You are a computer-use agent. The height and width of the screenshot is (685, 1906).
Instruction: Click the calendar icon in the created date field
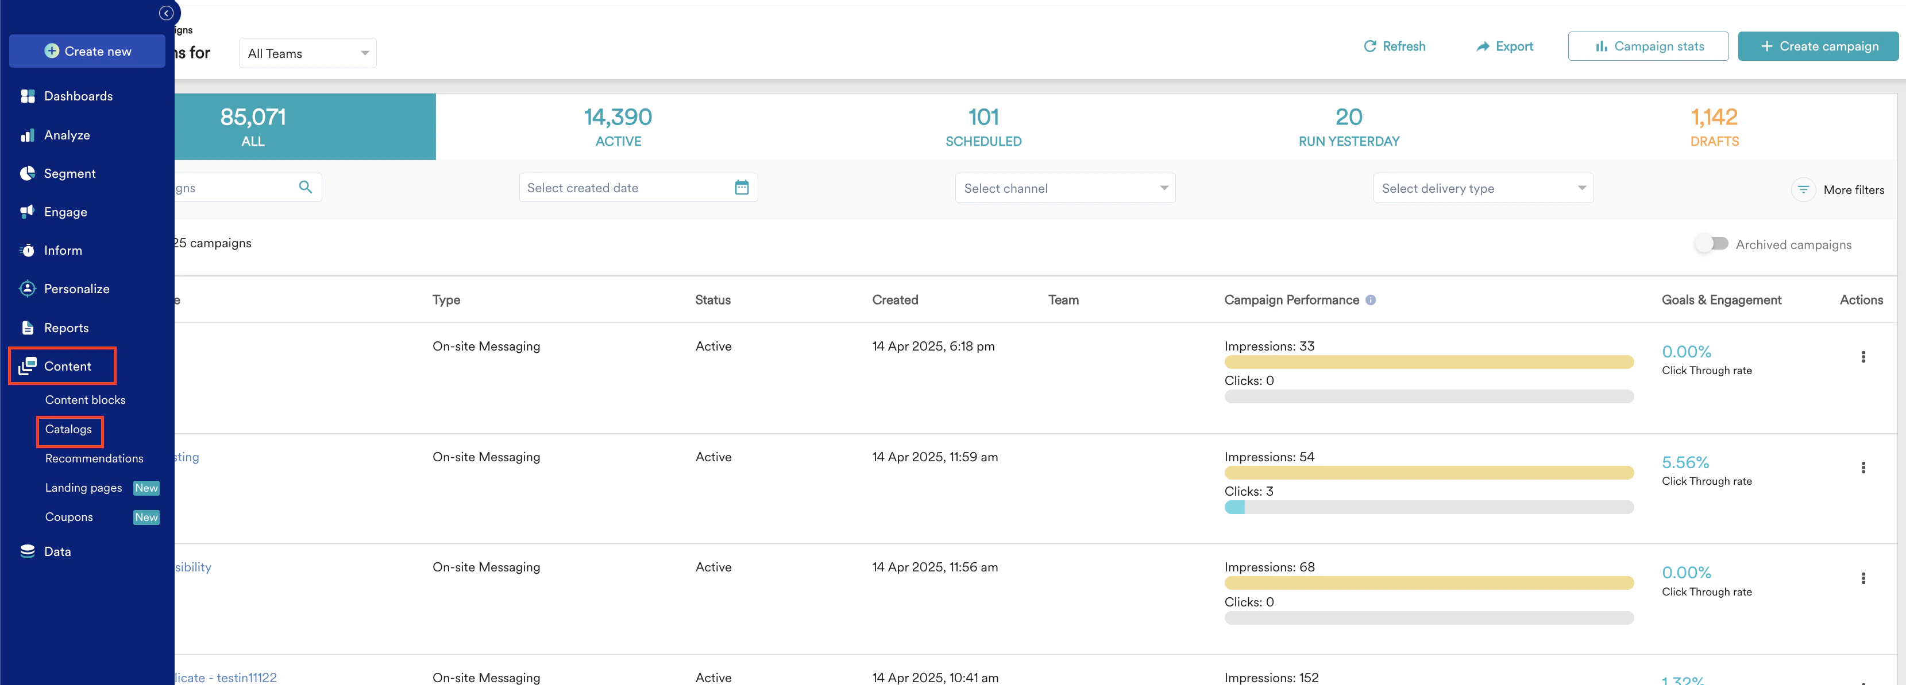tap(742, 188)
